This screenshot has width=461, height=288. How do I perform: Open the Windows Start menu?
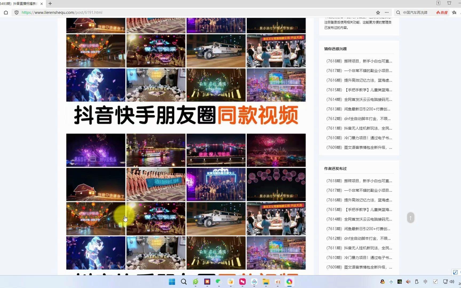click(x=172, y=282)
